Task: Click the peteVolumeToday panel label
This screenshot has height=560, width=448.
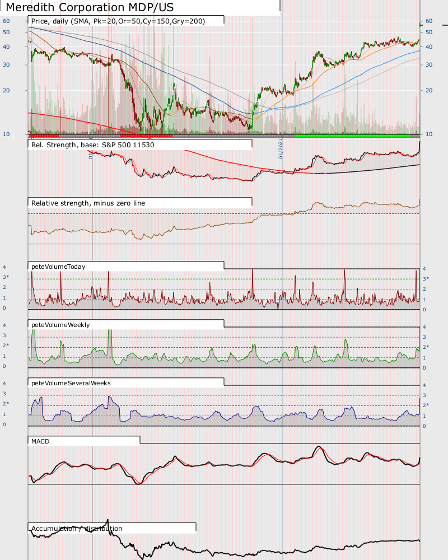Action: pyautogui.click(x=58, y=267)
